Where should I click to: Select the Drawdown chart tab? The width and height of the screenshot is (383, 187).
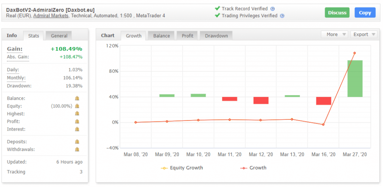217,36
